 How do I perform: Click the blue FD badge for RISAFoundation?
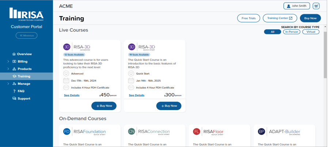(x=67, y=132)
